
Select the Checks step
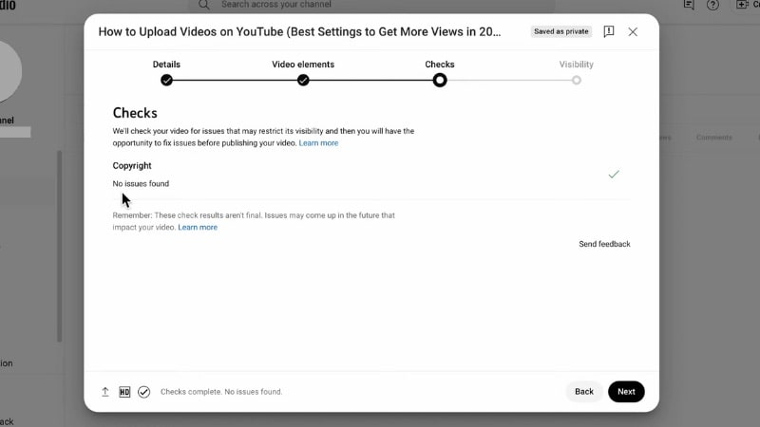440,65
